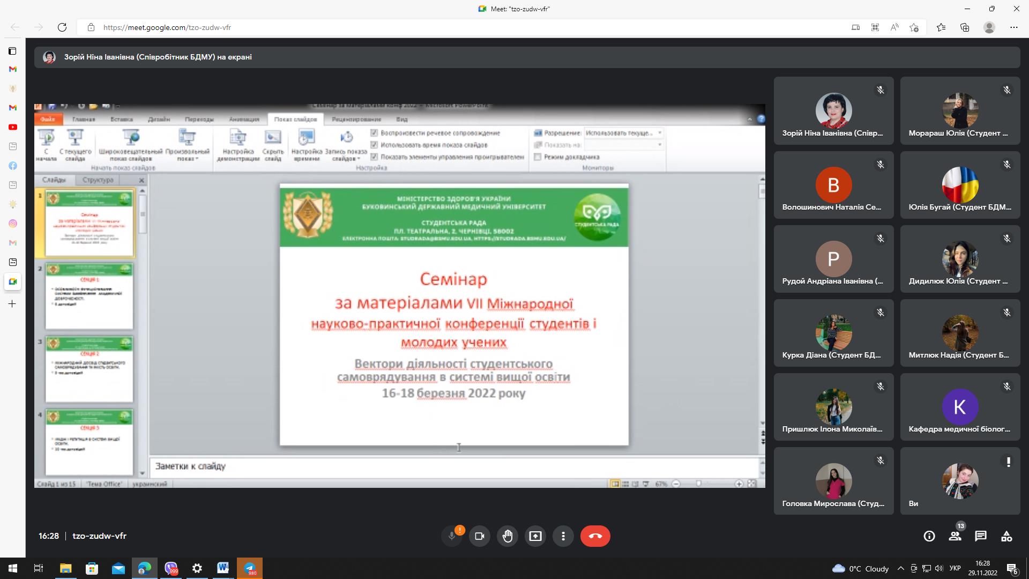Click the browser refresh button
This screenshot has height=579, width=1029.
pos(62,27)
